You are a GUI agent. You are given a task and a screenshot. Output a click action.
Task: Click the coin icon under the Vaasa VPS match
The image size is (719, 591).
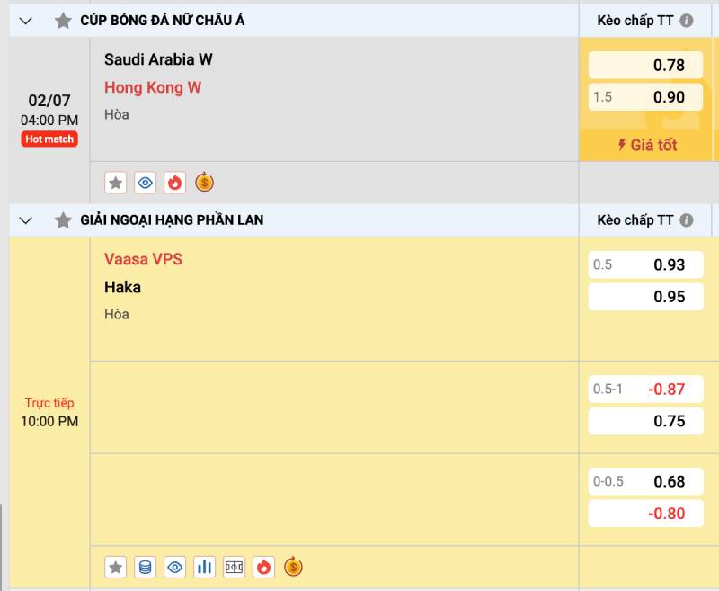tap(295, 567)
